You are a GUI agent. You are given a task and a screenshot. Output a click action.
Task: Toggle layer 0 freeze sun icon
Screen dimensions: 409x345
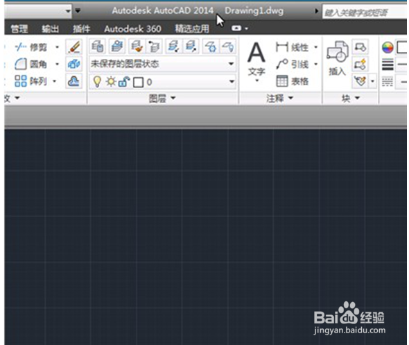pyautogui.click(x=111, y=82)
